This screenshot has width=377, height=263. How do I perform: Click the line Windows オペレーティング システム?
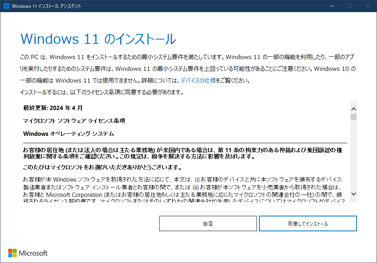(69, 134)
